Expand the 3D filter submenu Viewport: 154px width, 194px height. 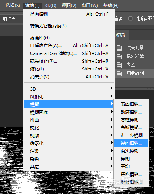pos(68,89)
